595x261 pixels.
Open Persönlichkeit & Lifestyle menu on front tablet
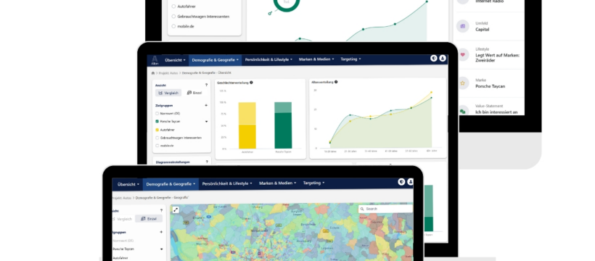pyautogui.click(x=227, y=183)
